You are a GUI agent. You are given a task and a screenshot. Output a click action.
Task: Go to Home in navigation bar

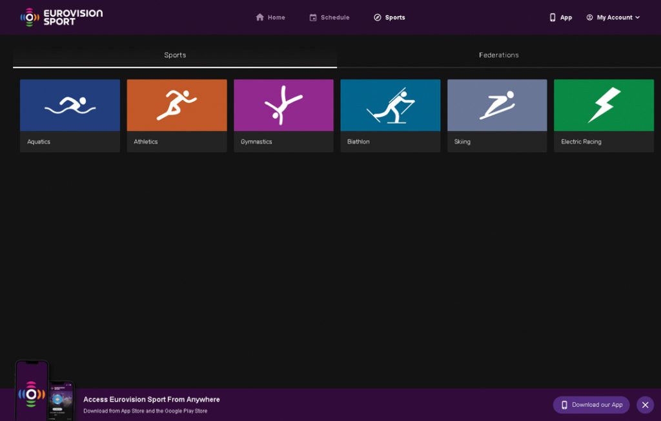[270, 17]
